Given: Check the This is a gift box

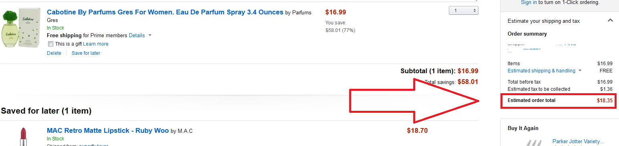Looking at the screenshot, I should point(50,44).
